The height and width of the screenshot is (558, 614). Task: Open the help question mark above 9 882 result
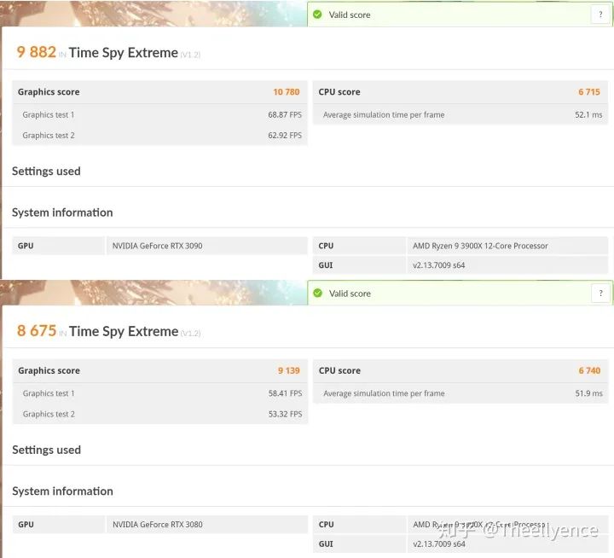pyautogui.click(x=601, y=15)
